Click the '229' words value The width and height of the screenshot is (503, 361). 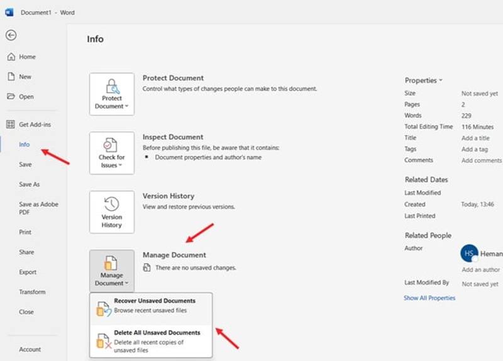click(466, 116)
